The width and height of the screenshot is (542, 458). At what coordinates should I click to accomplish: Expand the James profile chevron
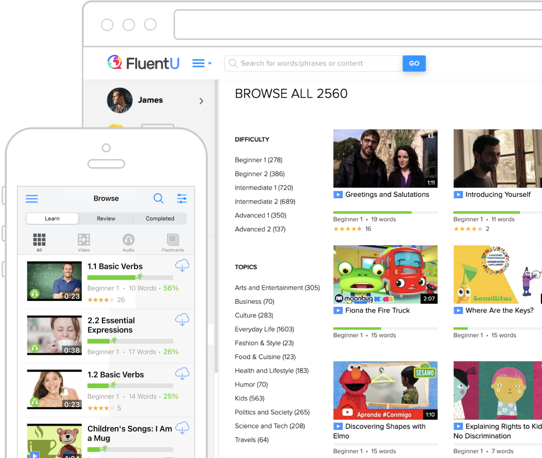point(201,101)
